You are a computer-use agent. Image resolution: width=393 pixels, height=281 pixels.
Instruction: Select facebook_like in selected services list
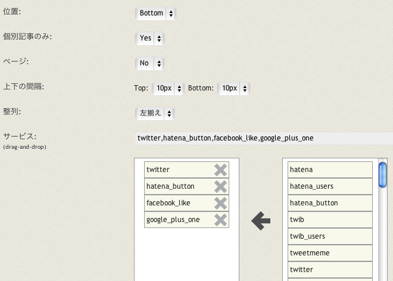186,203
